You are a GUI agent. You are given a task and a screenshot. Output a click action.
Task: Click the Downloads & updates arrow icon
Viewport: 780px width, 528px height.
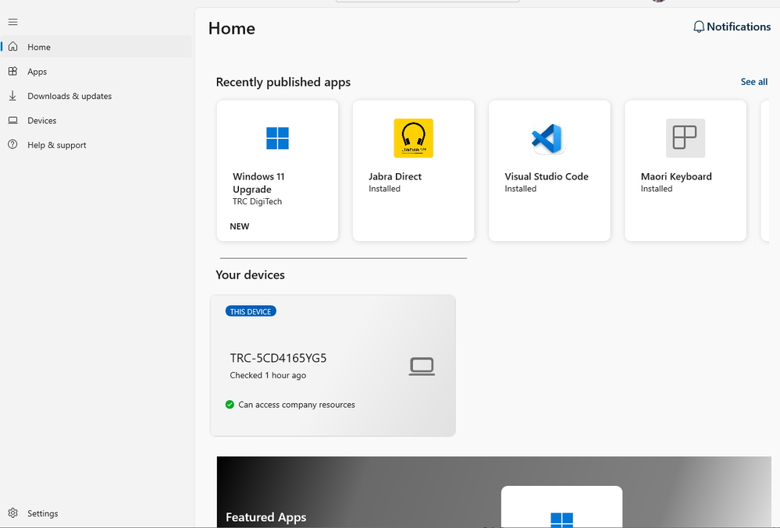coord(13,95)
